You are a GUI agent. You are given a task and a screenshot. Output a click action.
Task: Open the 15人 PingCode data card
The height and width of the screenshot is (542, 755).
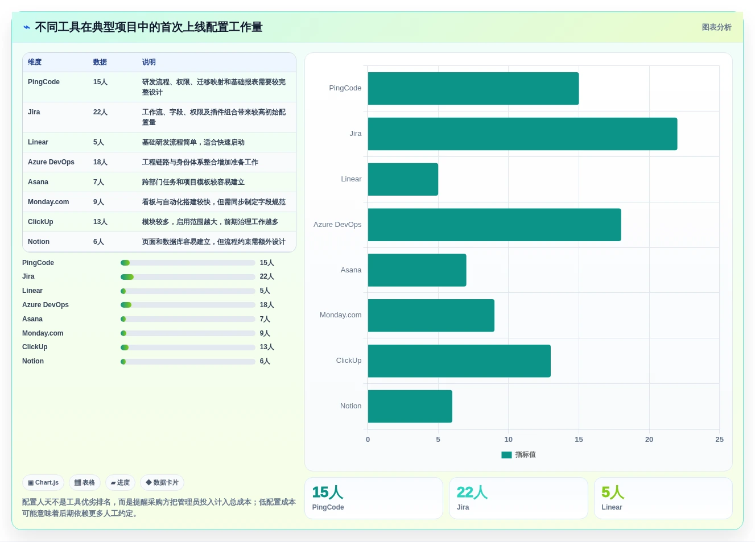(374, 498)
